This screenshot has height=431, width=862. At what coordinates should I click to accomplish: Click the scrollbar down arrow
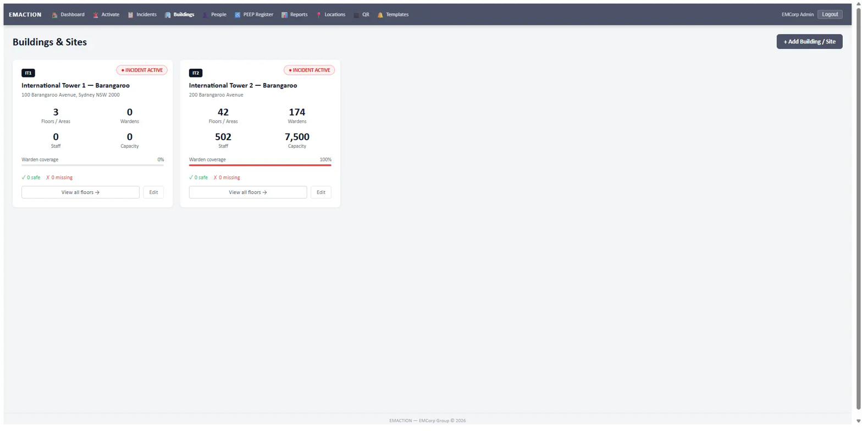[x=858, y=421]
